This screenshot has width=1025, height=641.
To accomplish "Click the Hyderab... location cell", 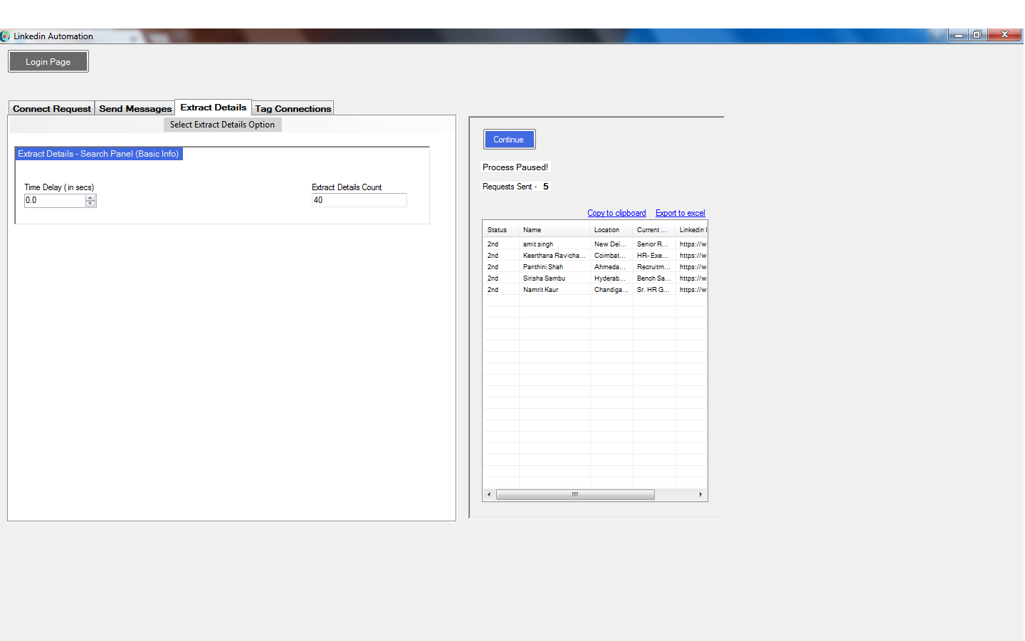I will tap(611, 278).
